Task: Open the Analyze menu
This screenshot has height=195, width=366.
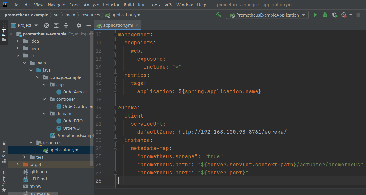Action: point(91,5)
